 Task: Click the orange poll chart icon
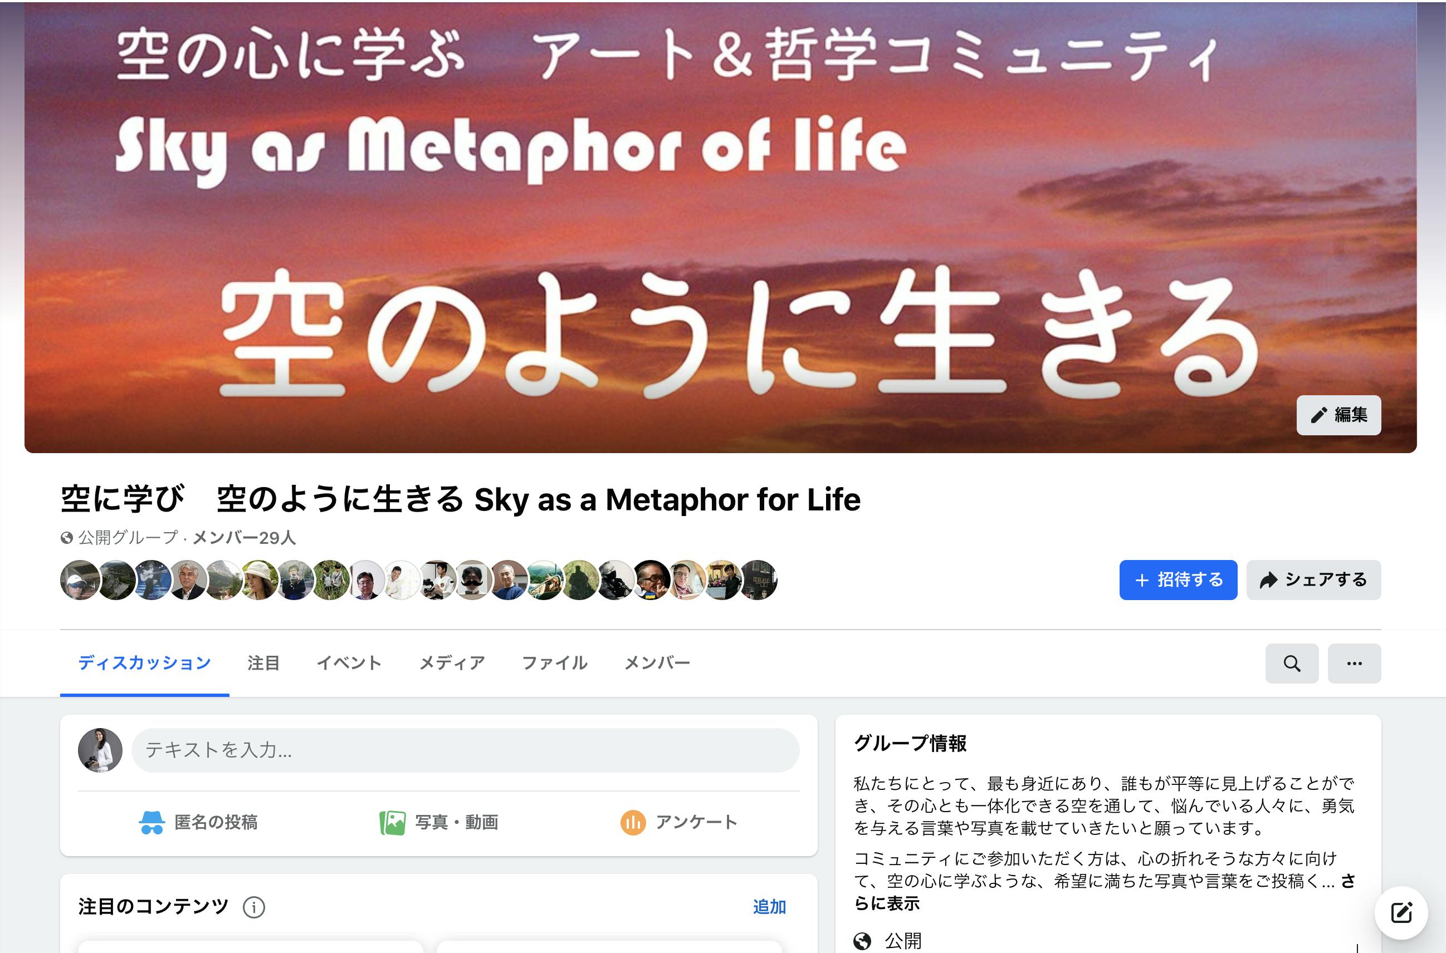point(632,823)
